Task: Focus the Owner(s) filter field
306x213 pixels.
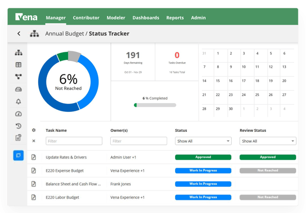Action: click(x=139, y=141)
